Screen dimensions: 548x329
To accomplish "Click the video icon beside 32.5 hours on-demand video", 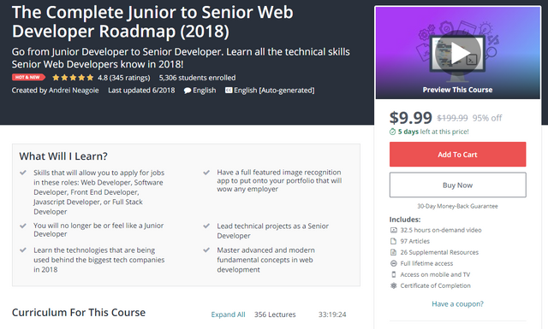I will pyautogui.click(x=394, y=230).
